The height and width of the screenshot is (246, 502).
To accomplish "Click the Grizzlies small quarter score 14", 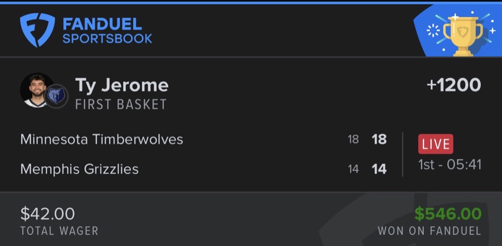I will [353, 169].
